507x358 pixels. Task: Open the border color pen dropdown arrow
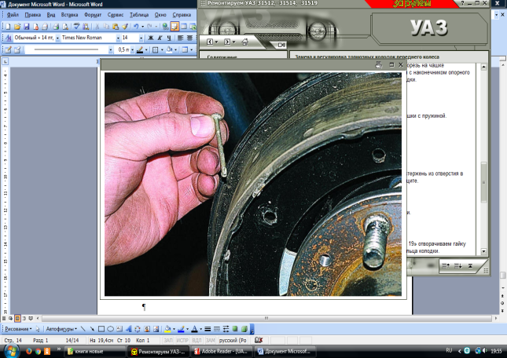coord(146,49)
